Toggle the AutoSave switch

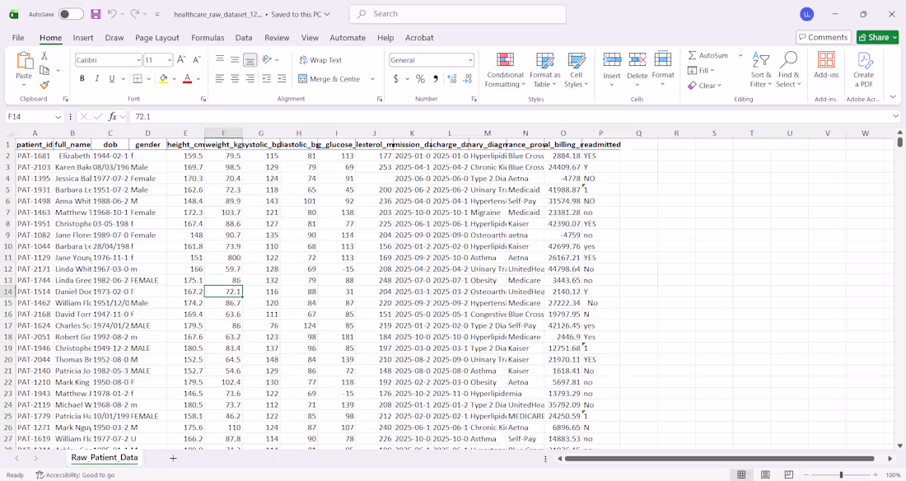[x=71, y=14]
